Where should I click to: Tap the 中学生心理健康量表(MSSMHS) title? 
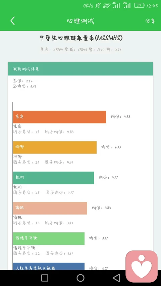(x=81, y=38)
